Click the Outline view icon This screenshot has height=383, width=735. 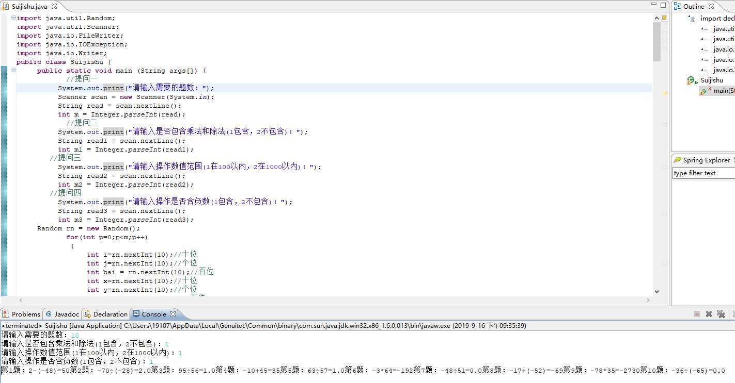point(677,6)
